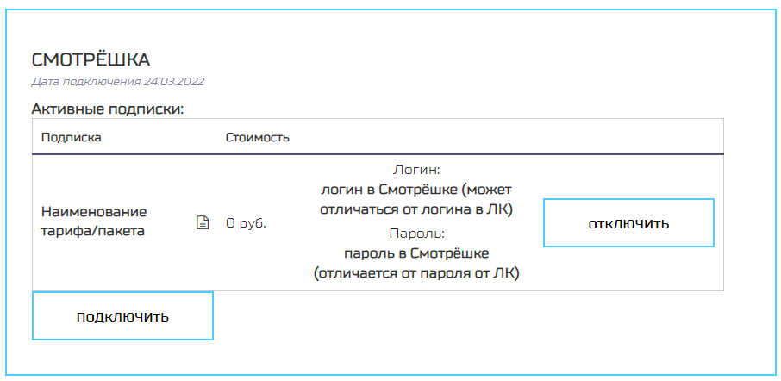This screenshot has height=381, width=781.
Task: Select the word "Наименование" in the subscription row
Action: pyautogui.click(x=94, y=212)
